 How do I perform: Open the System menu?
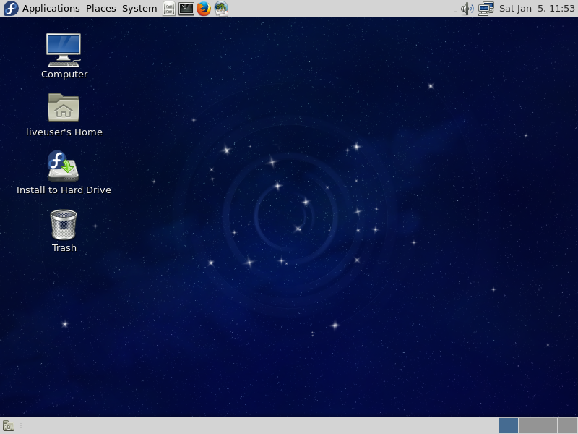pyautogui.click(x=139, y=9)
